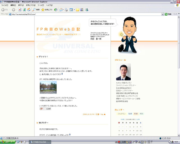Click the IME tool pencil icon
Image resolution: width=180 pixels, height=144 pixels.
click(133, 142)
